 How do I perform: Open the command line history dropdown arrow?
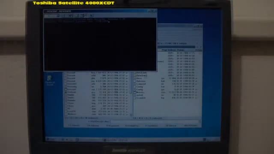[200, 121]
